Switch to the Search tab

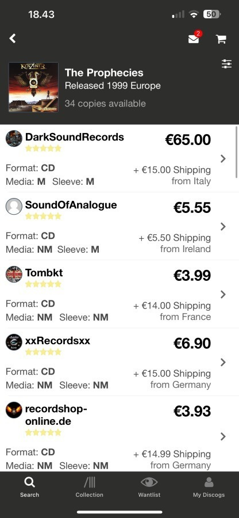(29, 487)
